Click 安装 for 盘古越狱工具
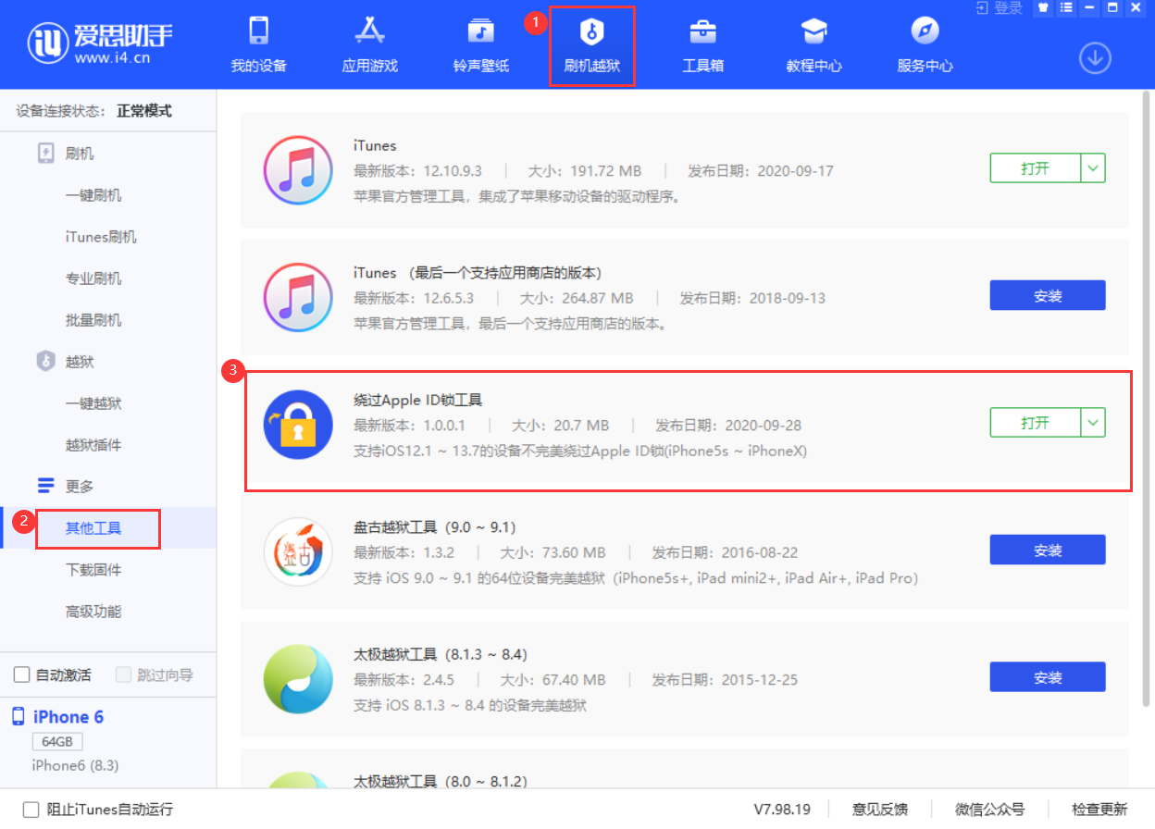 coord(1048,551)
